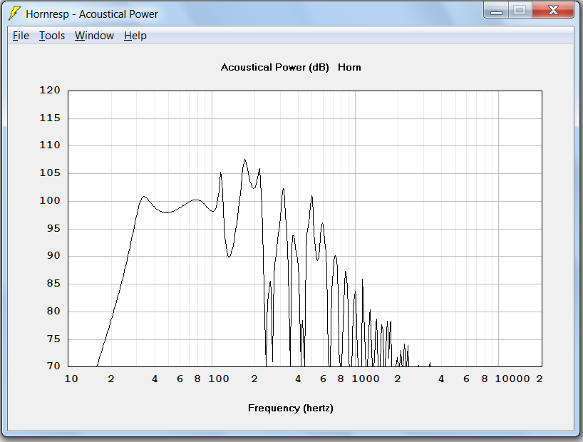Click the 90 dB axis label

click(x=53, y=256)
